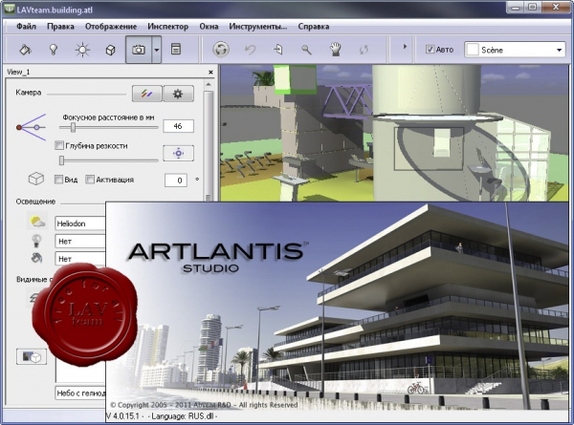Click the icon beside the second Нет
574x425 pixels.
point(36,258)
